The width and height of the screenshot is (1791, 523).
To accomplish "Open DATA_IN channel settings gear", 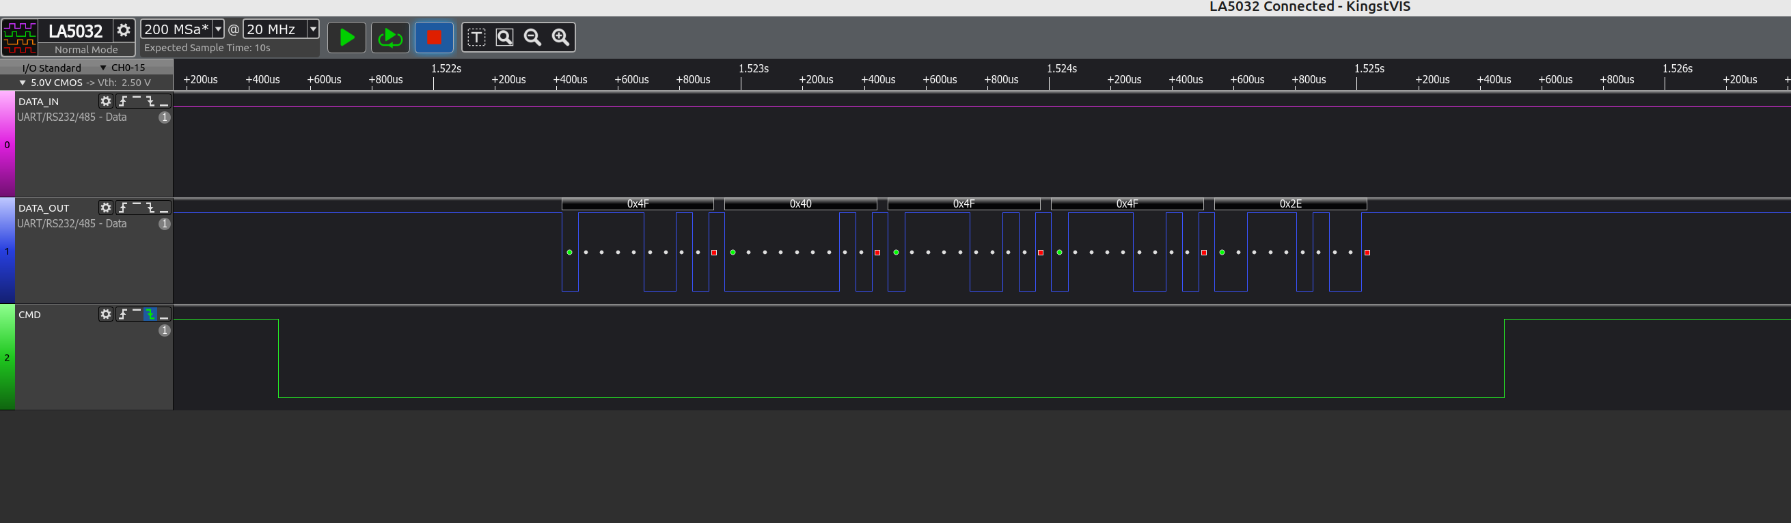I will coord(106,102).
